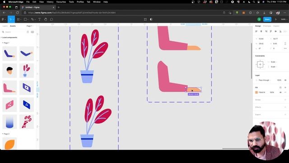The height and width of the screenshot is (163, 289).
Task: Select the Comment tool
Action: [51, 19]
